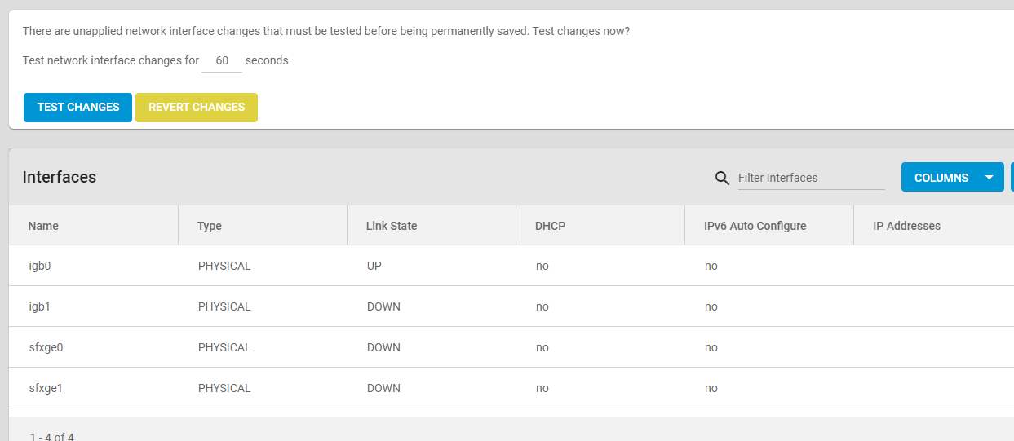Sort by the DHCP column header
This screenshot has width=1014, height=441.
tap(551, 226)
